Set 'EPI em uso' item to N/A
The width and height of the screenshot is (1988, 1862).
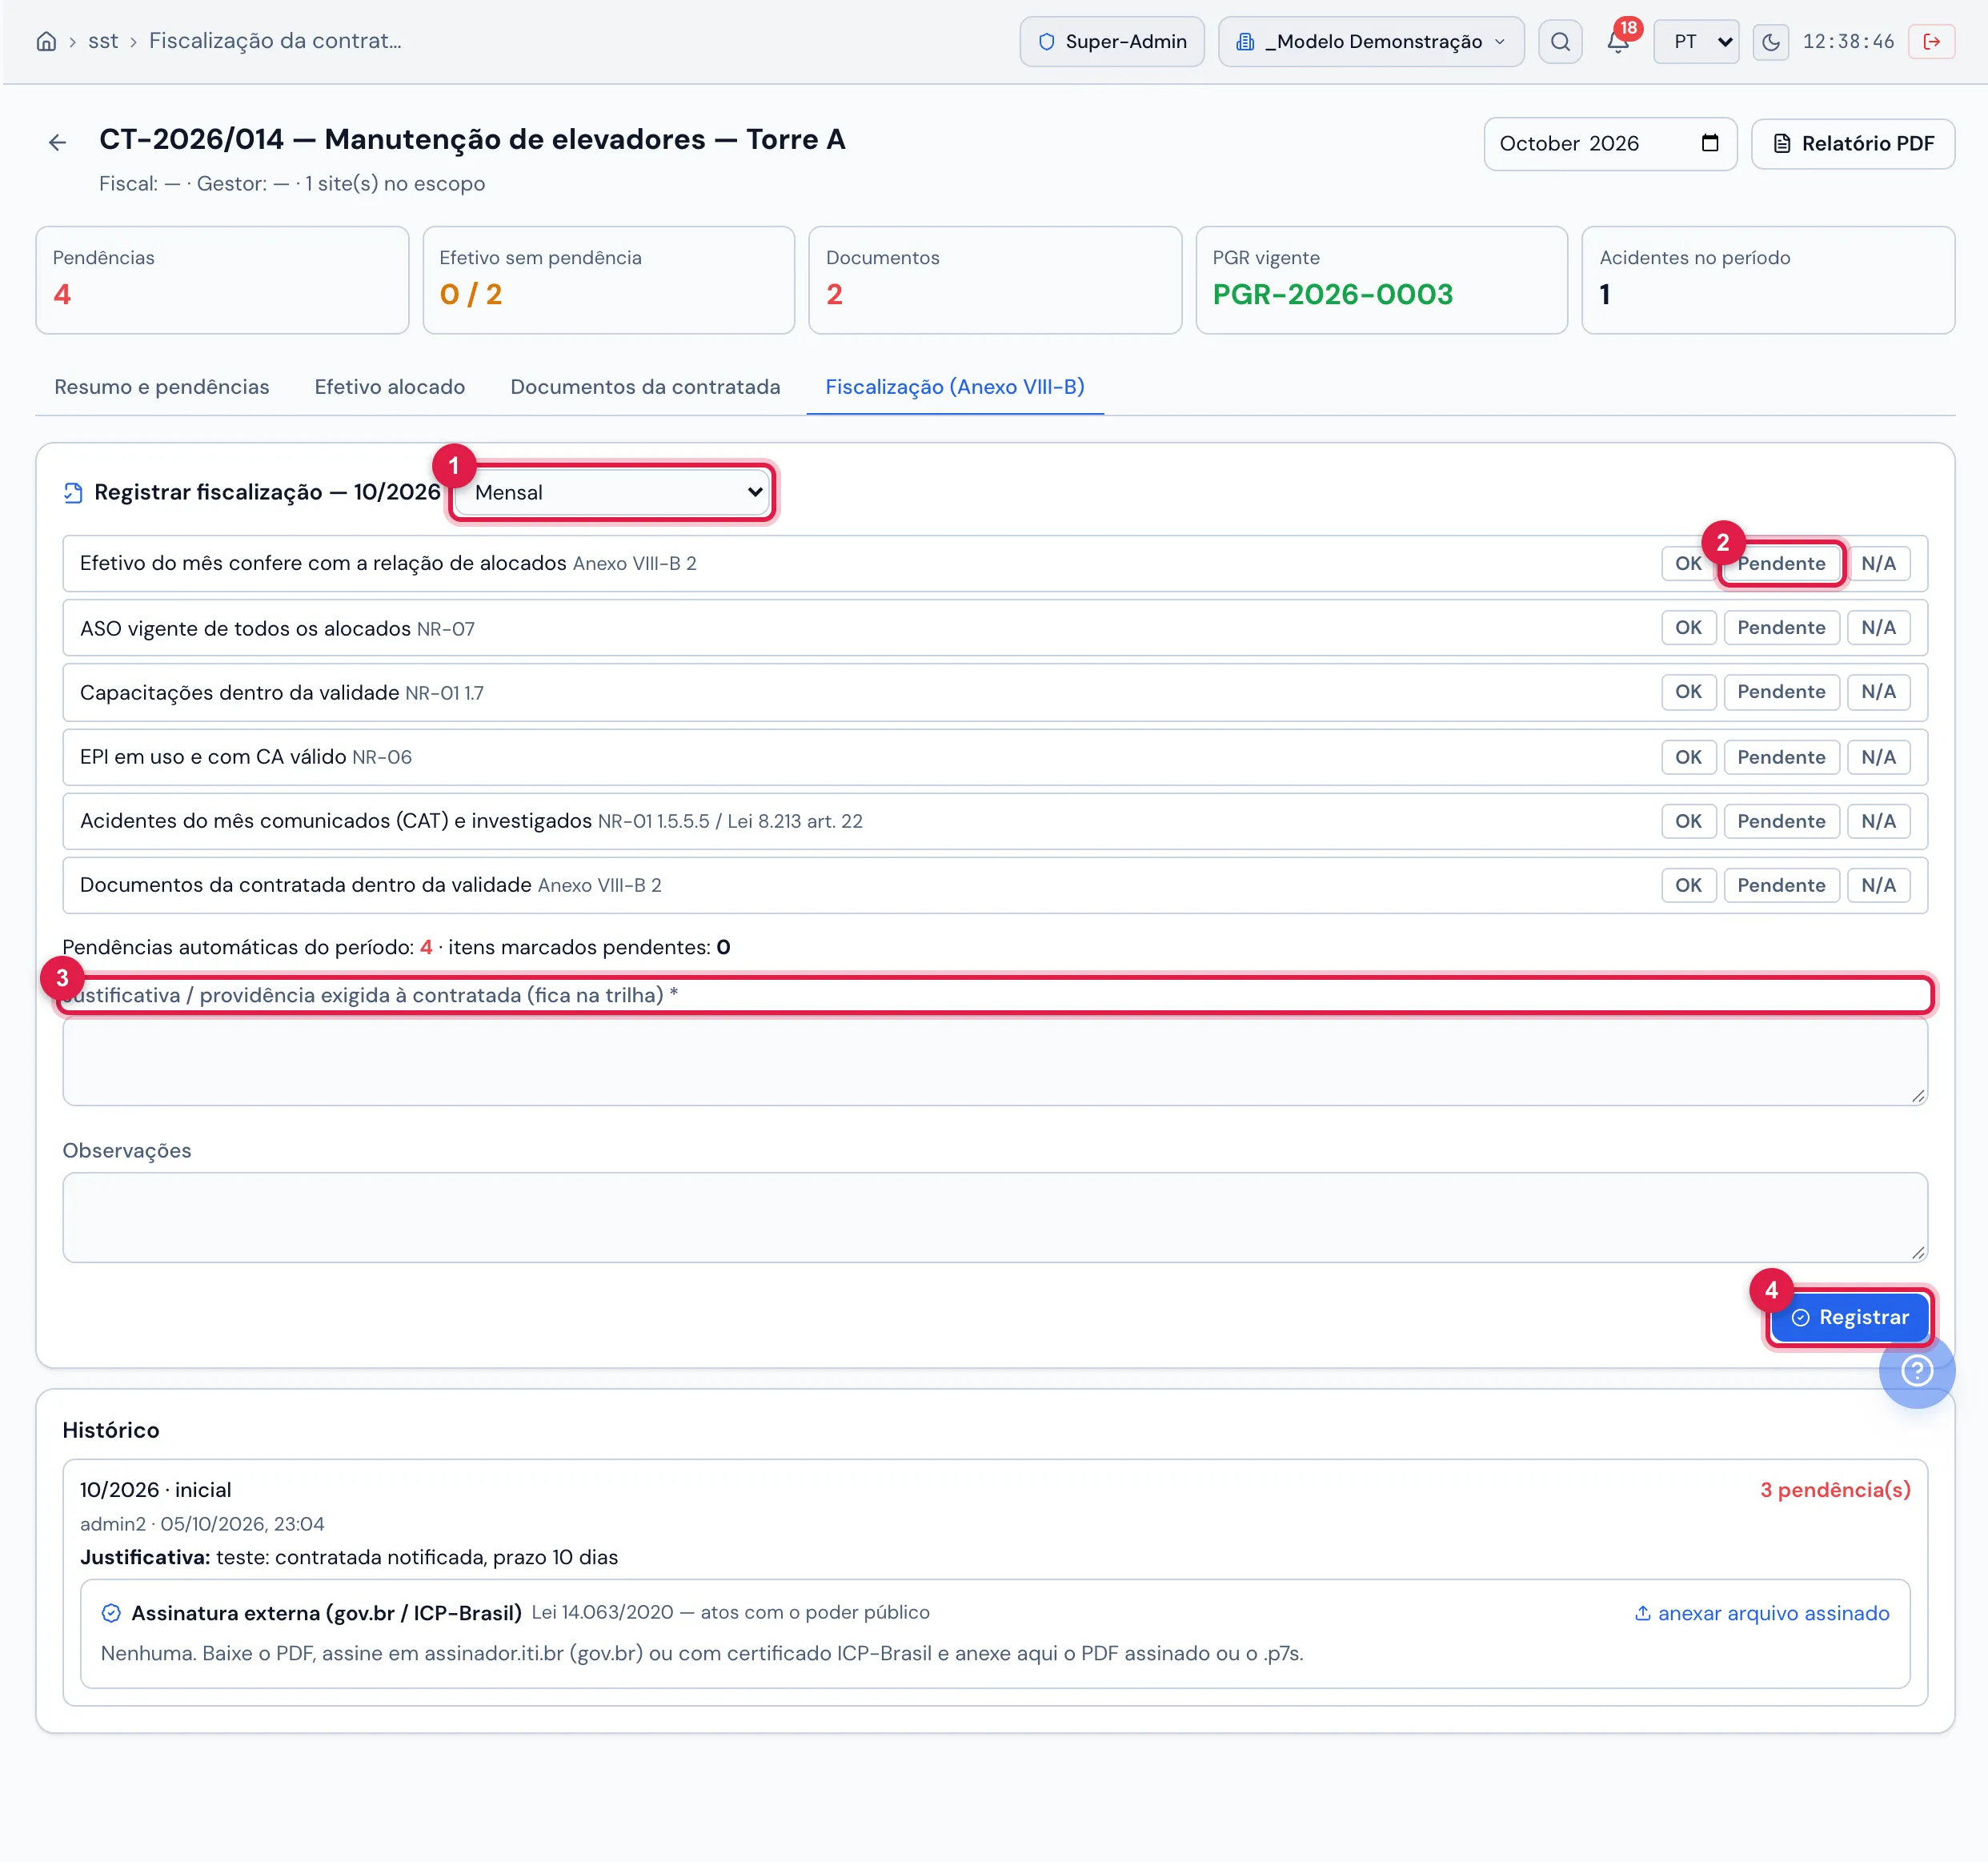1878,757
